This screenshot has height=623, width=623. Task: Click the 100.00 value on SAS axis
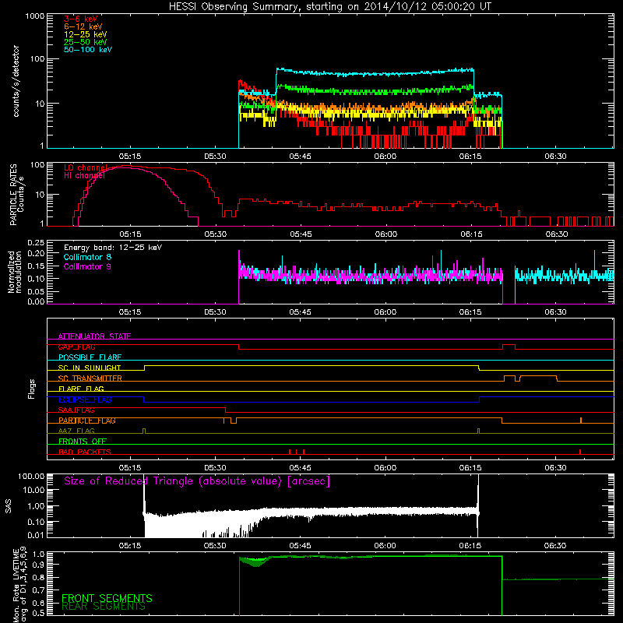(31, 477)
